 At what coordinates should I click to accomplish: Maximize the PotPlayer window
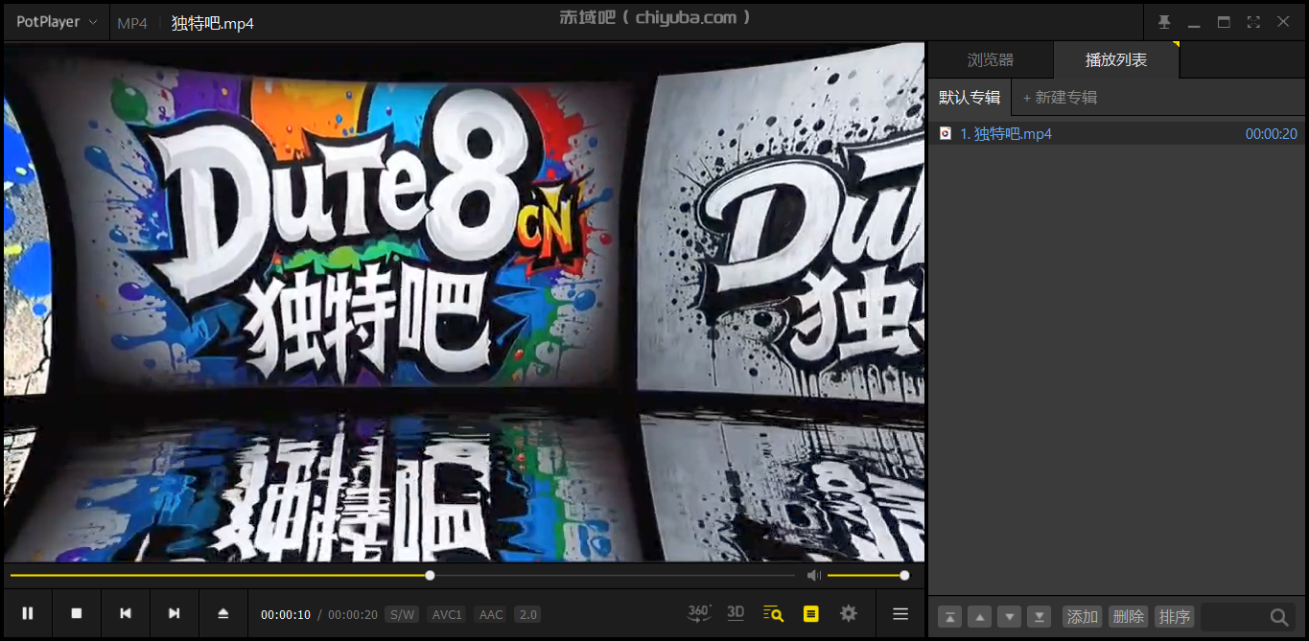pyautogui.click(x=1224, y=22)
